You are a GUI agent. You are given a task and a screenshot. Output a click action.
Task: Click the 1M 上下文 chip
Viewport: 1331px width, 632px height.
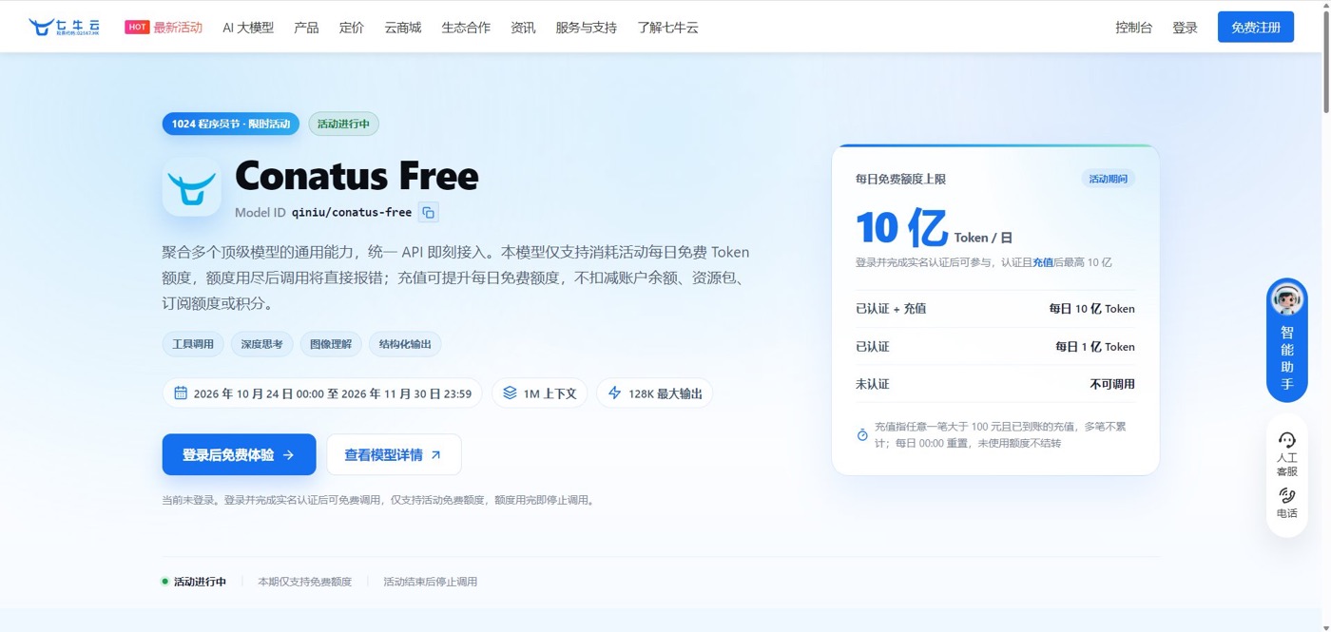point(539,393)
